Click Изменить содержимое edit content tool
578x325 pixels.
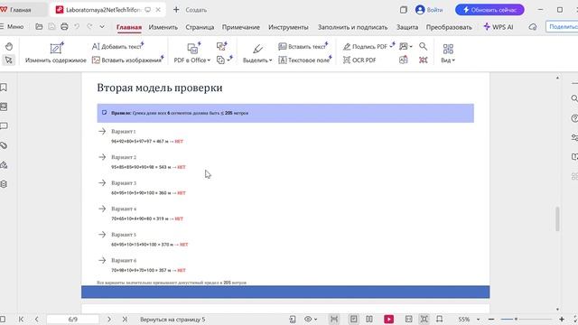(x=56, y=53)
